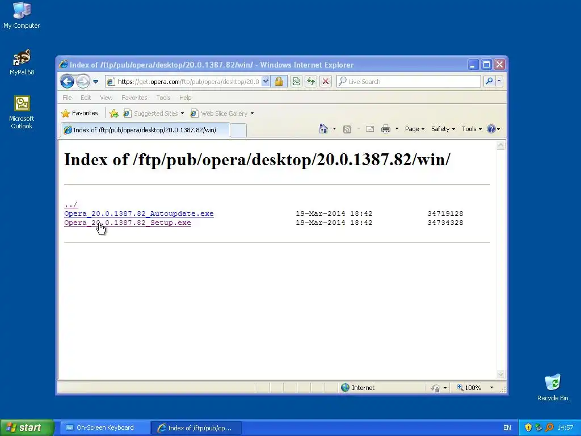Click the Internet Explorer title bar icon

pos(64,65)
